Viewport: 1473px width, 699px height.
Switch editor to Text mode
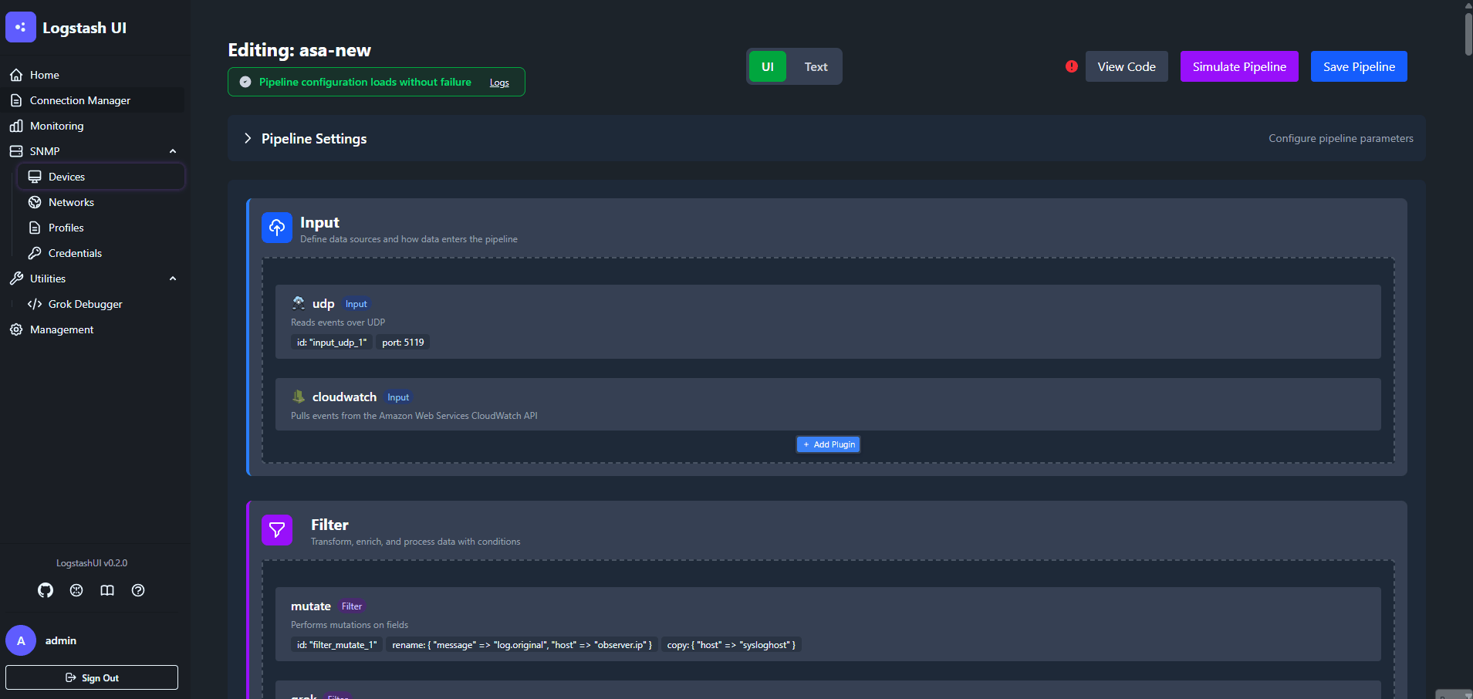pos(816,66)
